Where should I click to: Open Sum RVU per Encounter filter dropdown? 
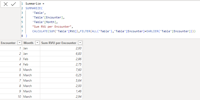pos(80,43)
